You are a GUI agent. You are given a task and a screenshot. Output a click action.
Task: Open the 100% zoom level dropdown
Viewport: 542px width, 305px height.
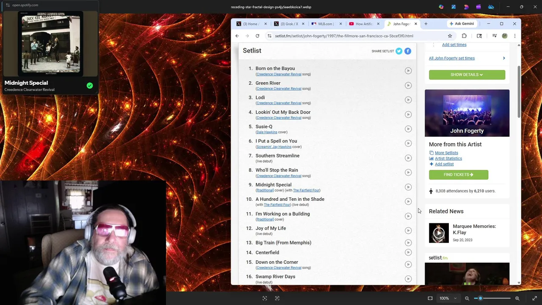point(448,298)
